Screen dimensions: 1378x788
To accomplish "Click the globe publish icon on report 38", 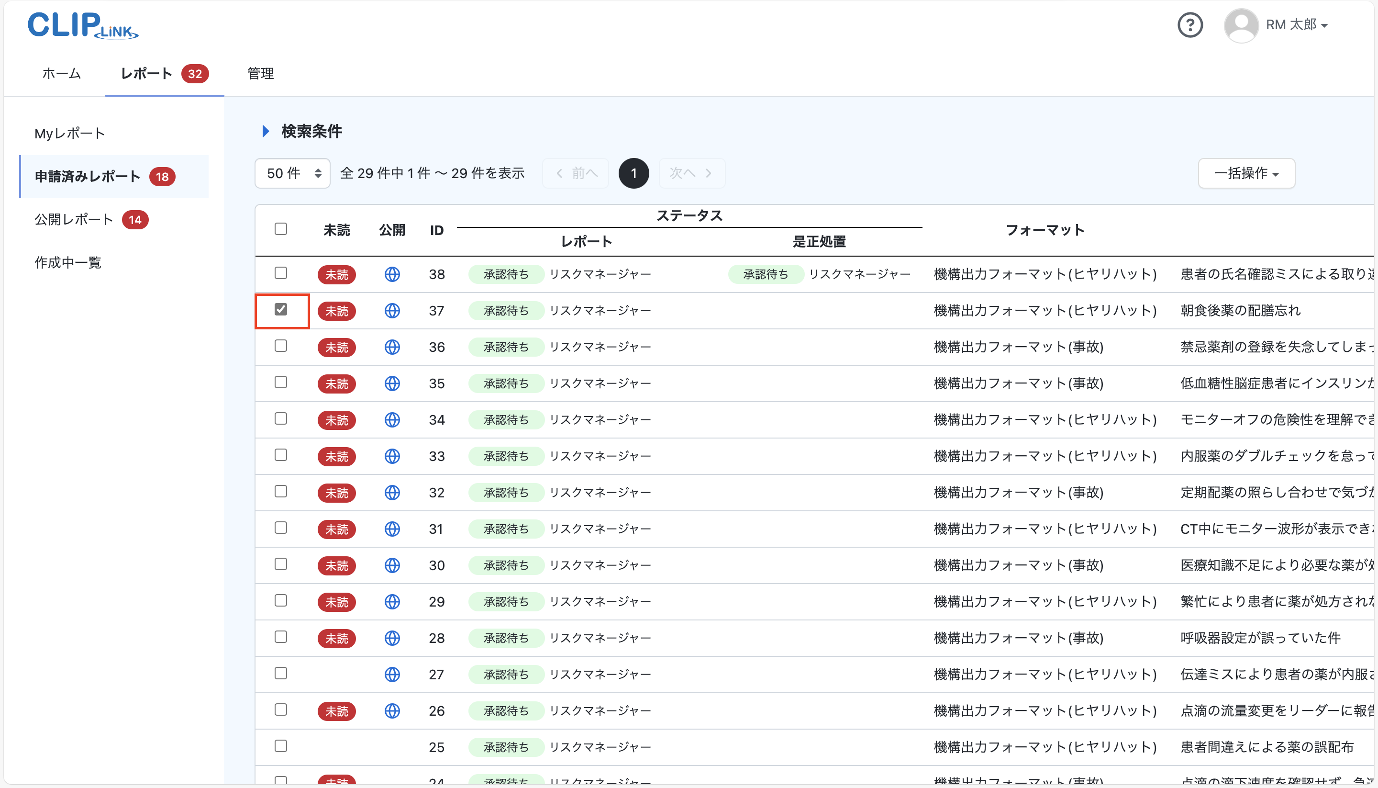I will pos(392,274).
